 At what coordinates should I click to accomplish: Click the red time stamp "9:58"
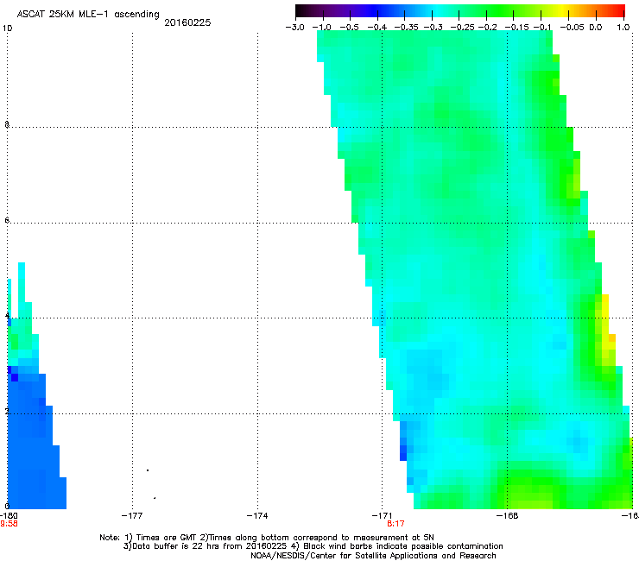point(9,524)
